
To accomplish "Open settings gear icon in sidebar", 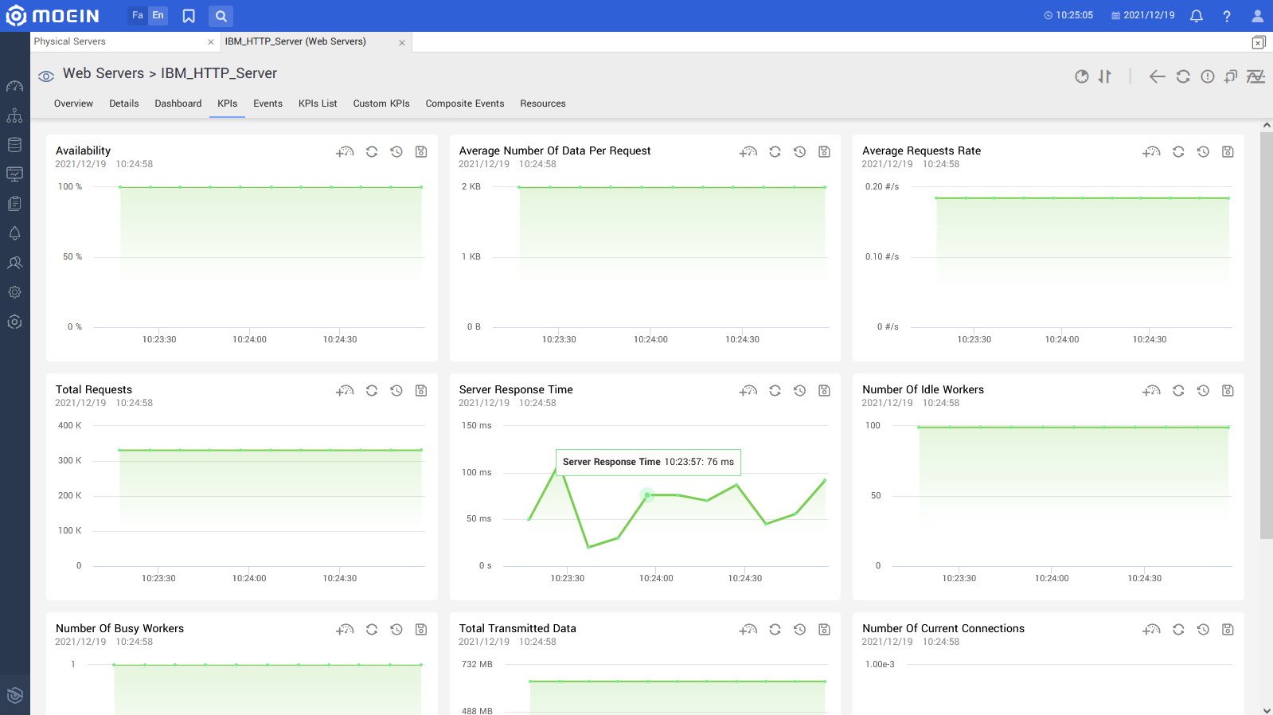I will pos(14,292).
